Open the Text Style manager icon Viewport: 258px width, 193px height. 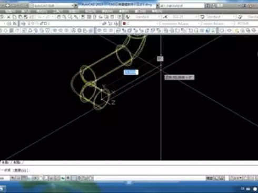click(127, 17)
